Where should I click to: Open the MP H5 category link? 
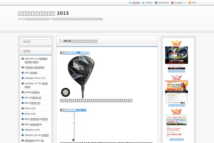(33, 98)
